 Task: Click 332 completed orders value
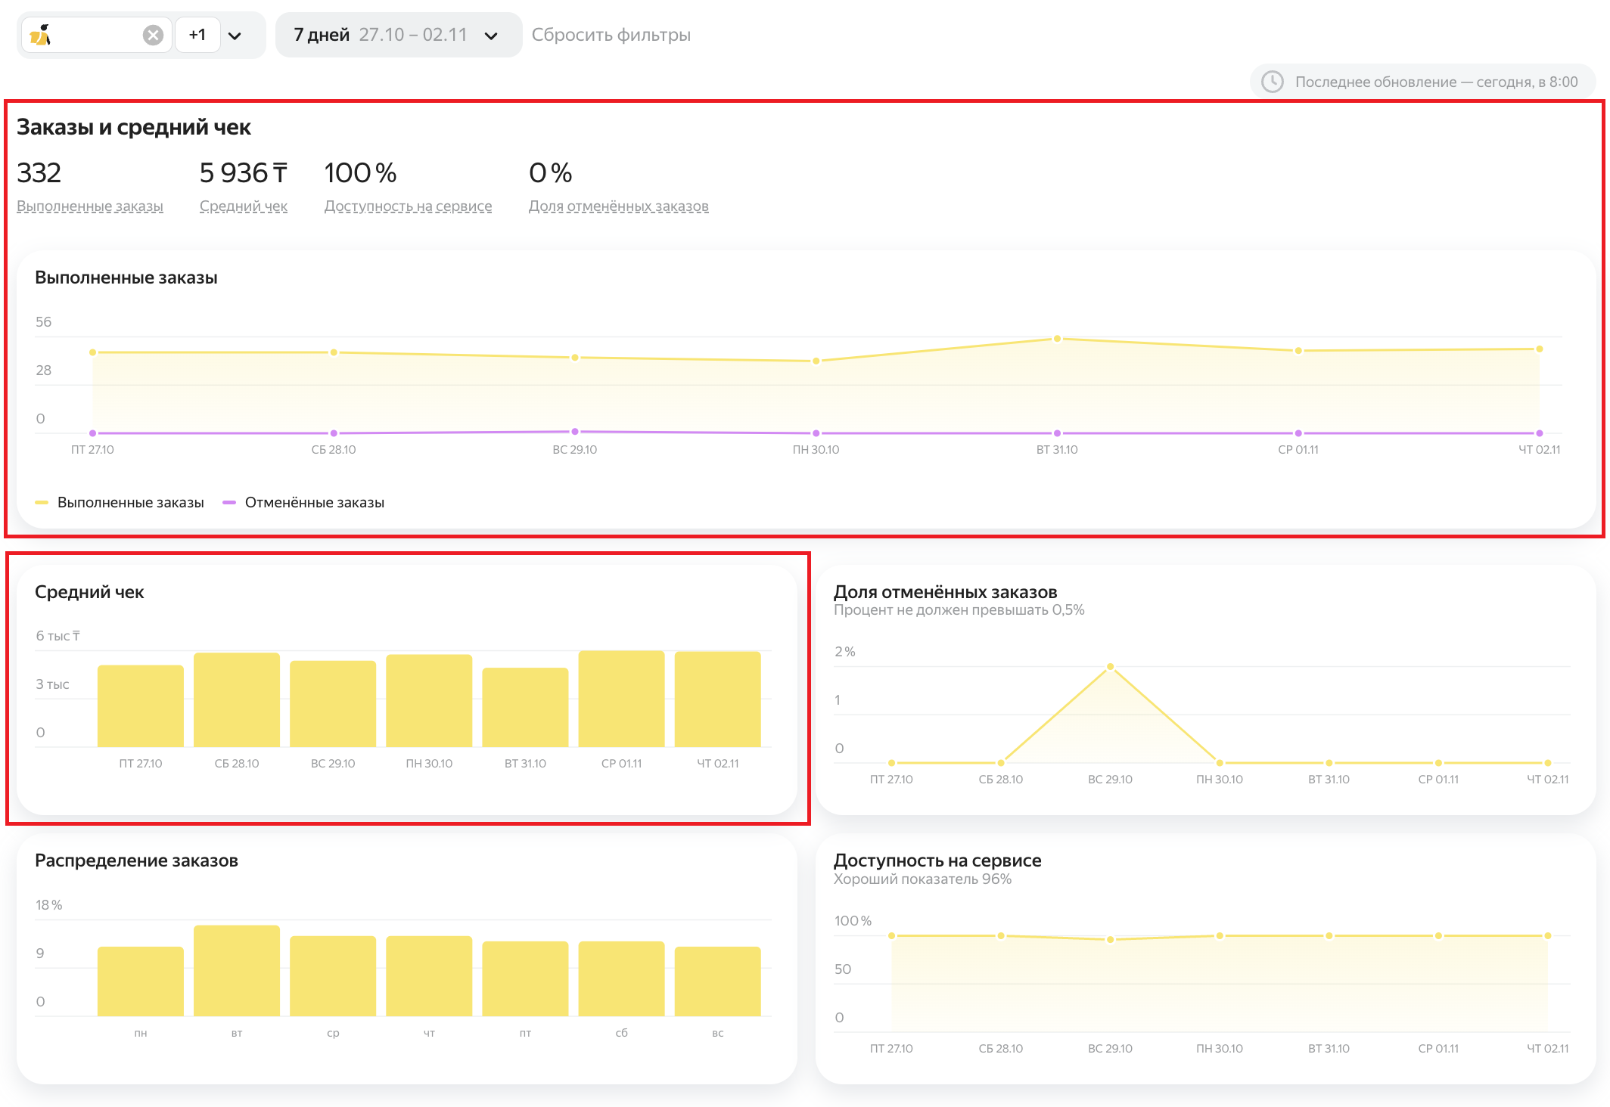[39, 173]
